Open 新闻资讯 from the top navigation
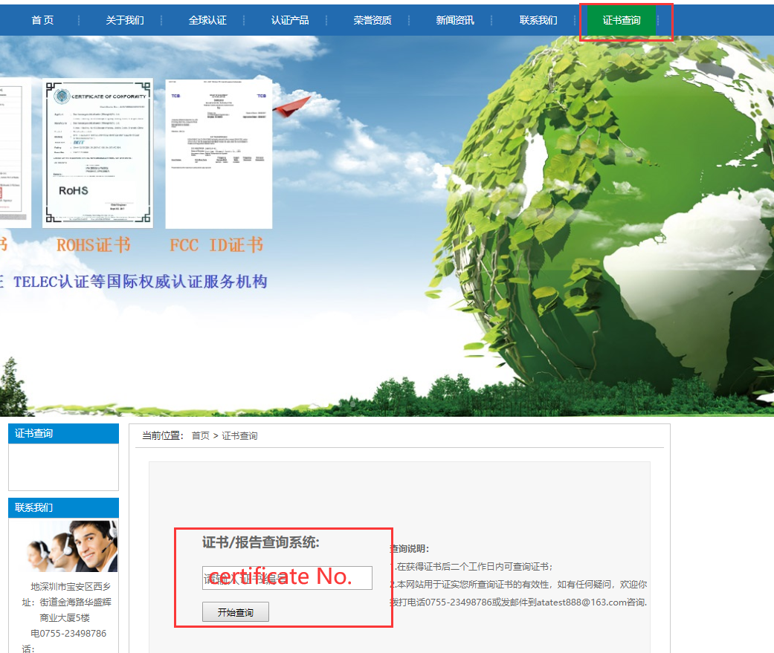The image size is (774, 653). point(455,20)
